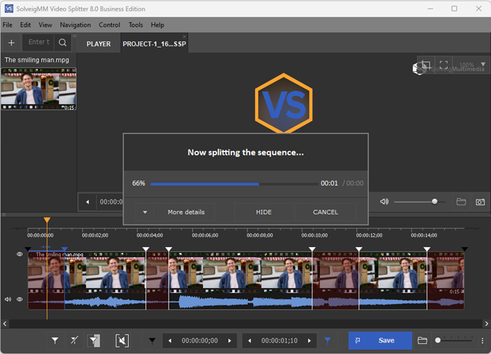This screenshot has height=354, width=491.
Task: Click the start time field 00:00:00;00
Action: pos(200,340)
